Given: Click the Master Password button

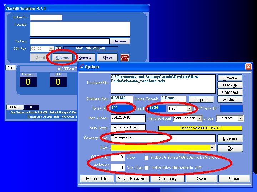Looking at the screenshot, I should (132, 178).
